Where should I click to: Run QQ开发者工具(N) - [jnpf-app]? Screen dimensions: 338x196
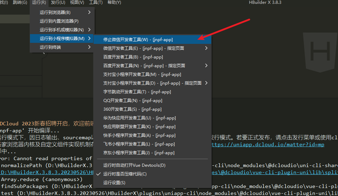coord(152,100)
